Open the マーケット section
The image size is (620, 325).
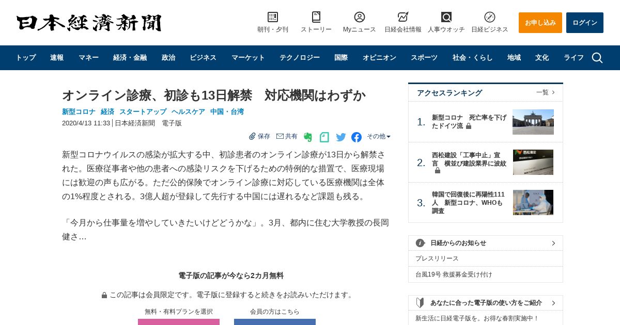[248, 58]
